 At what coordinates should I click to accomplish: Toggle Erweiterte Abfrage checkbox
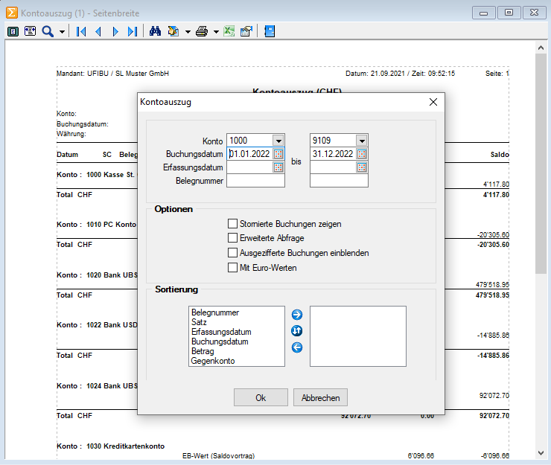click(x=232, y=238)
